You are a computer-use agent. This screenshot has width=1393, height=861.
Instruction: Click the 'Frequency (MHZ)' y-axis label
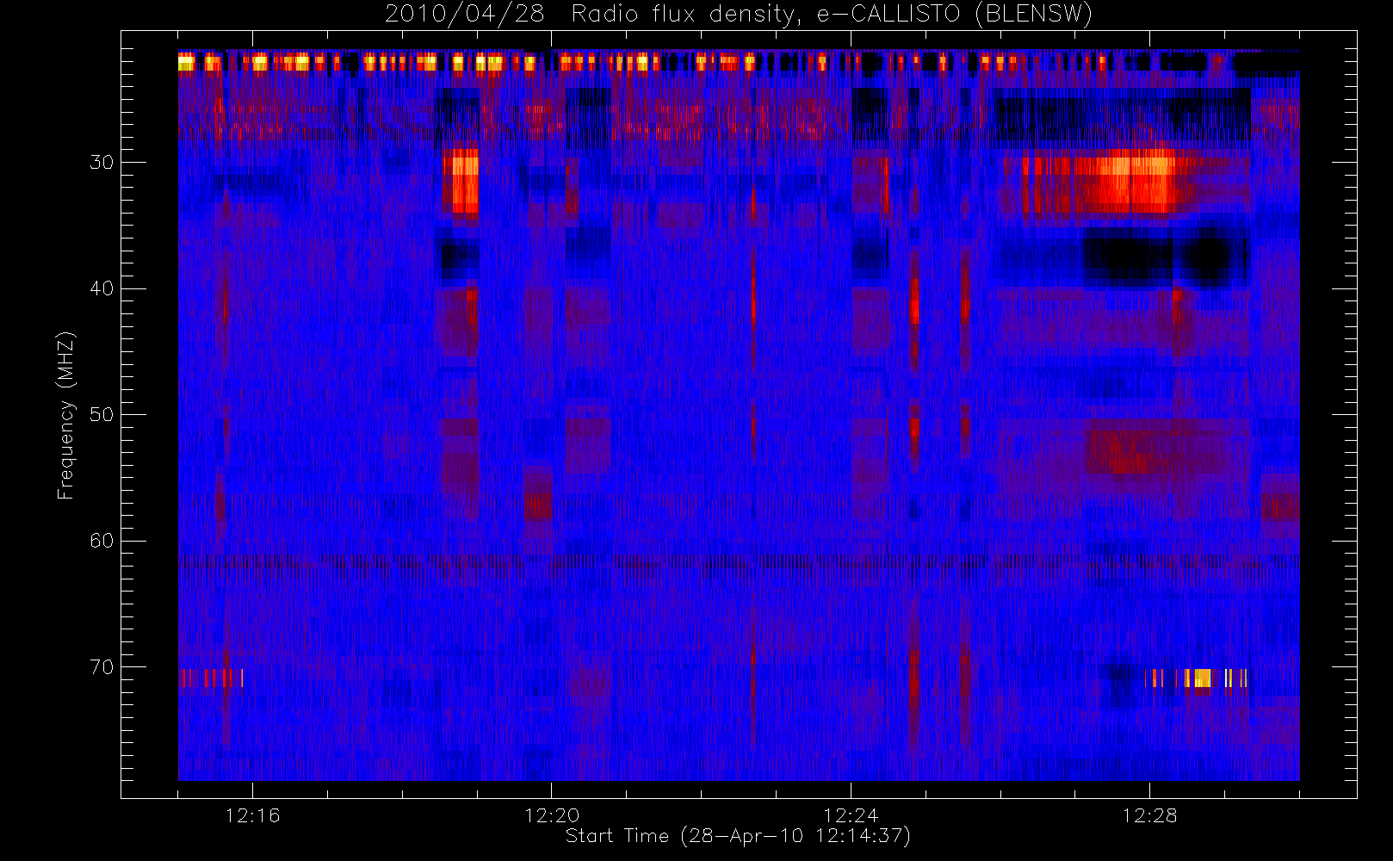(x=65, y=415)
